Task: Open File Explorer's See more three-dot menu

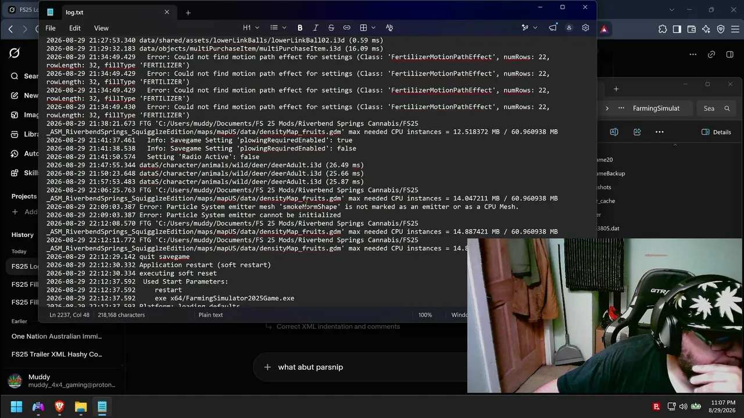Action: (659, 132)
